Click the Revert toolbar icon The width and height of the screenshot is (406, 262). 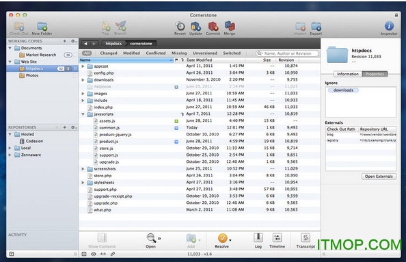coord(180,27)
